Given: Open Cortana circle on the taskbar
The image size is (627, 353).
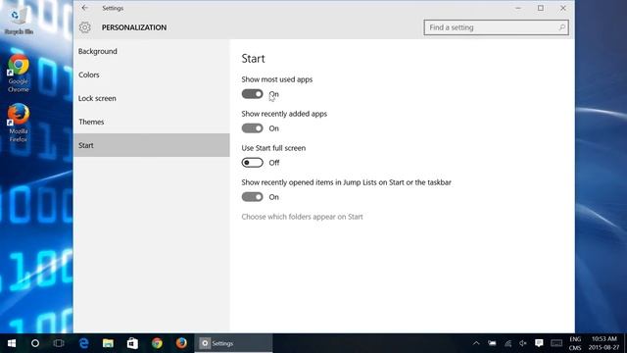Looking at the screenshot, I should pyautogui.click(x=35, y=343).
